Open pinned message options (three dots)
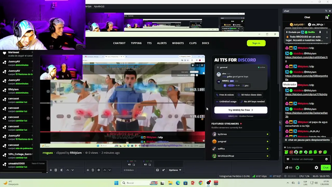The height and width of the screenshot is (187, 332). (327, 32)
